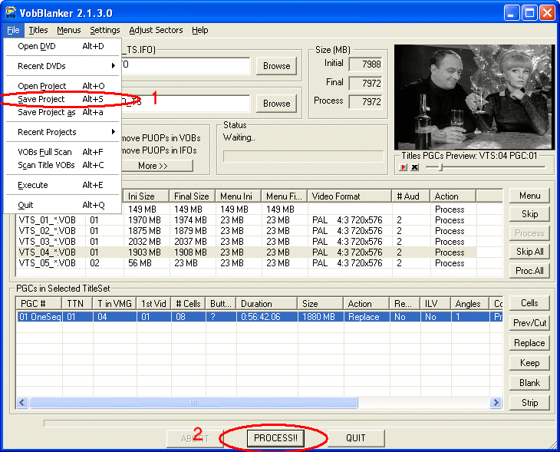Click Browse button for input IFO

tap(276, 66)
